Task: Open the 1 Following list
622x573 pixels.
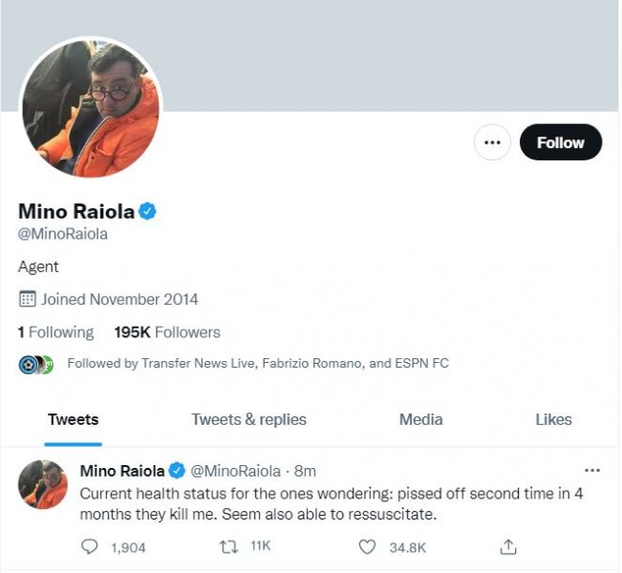Action: coord(56,332)
